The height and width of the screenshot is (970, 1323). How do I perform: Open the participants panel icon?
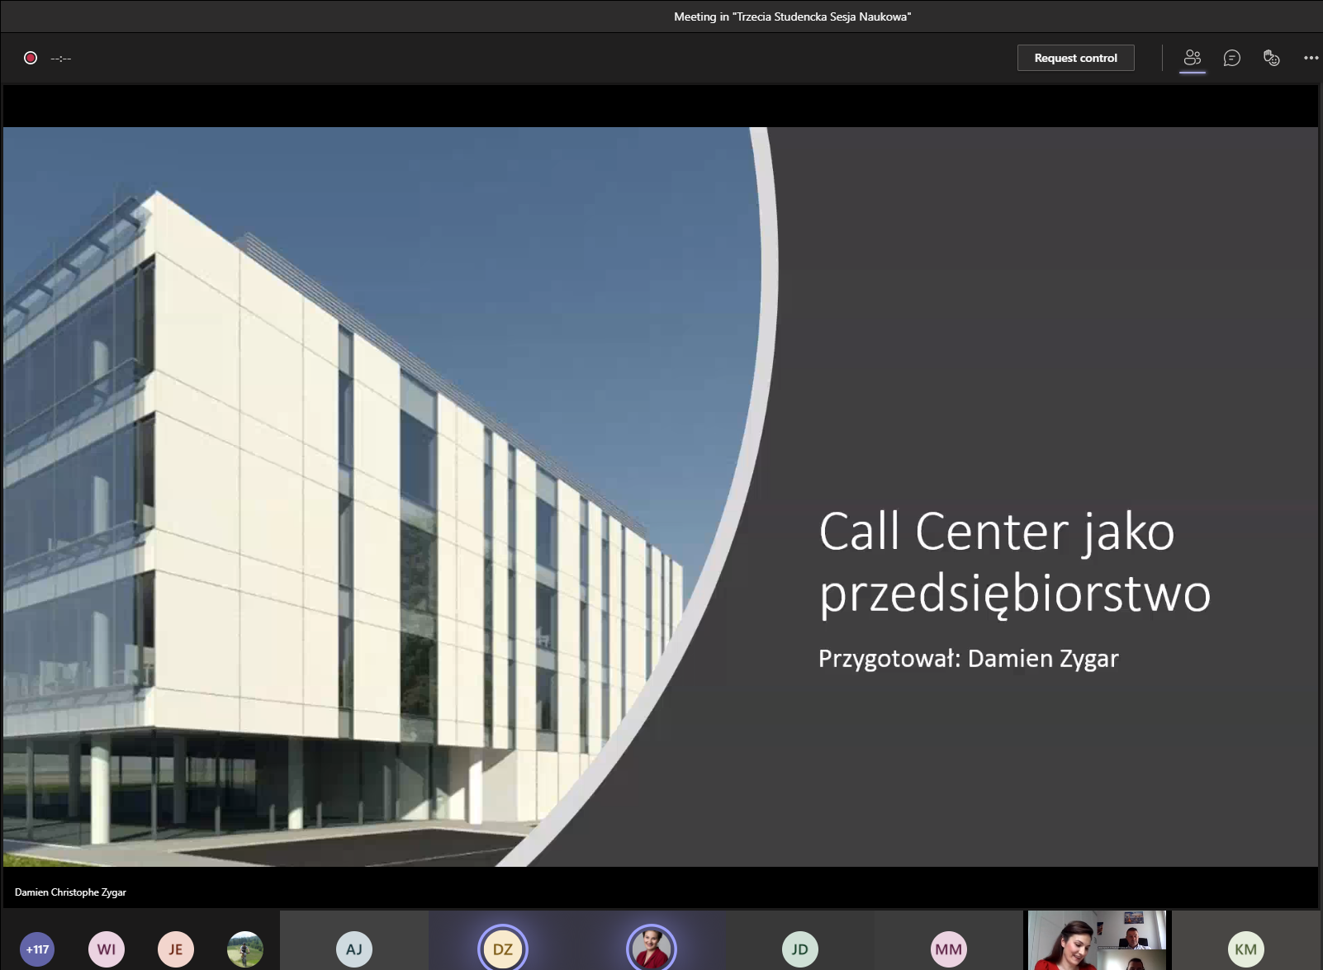coord(1192,58)
